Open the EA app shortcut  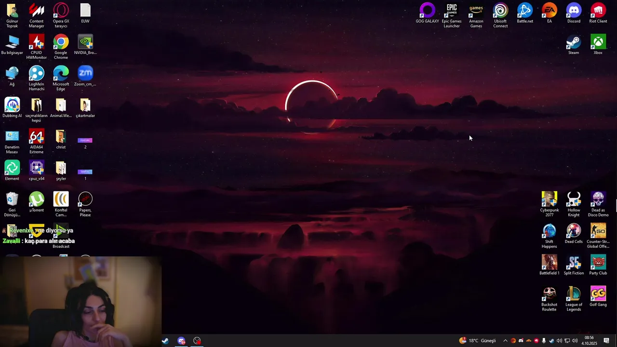point(549,13)
